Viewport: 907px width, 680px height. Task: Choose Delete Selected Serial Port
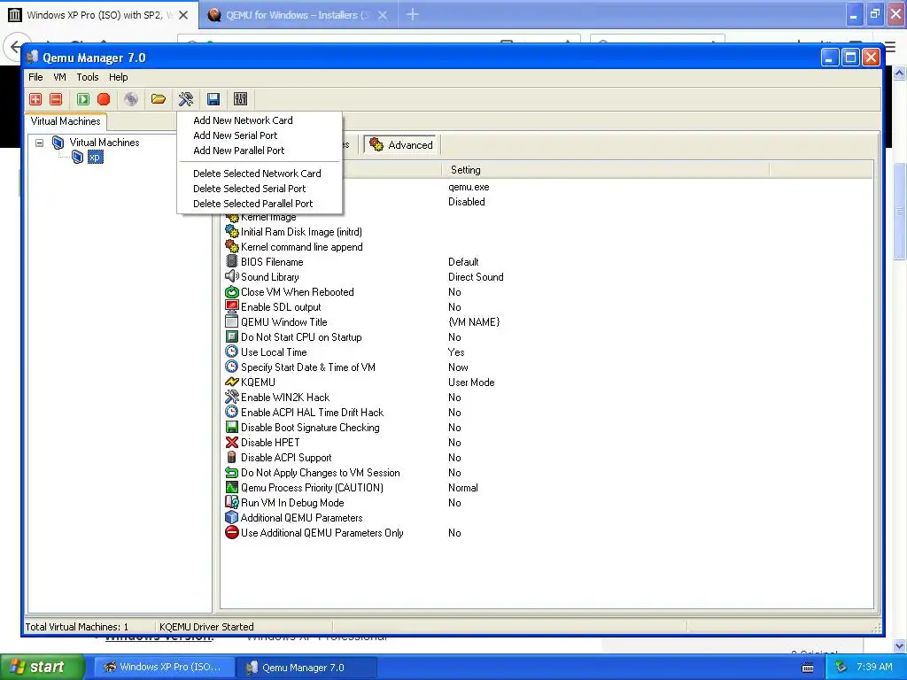[x=260, y=189]
